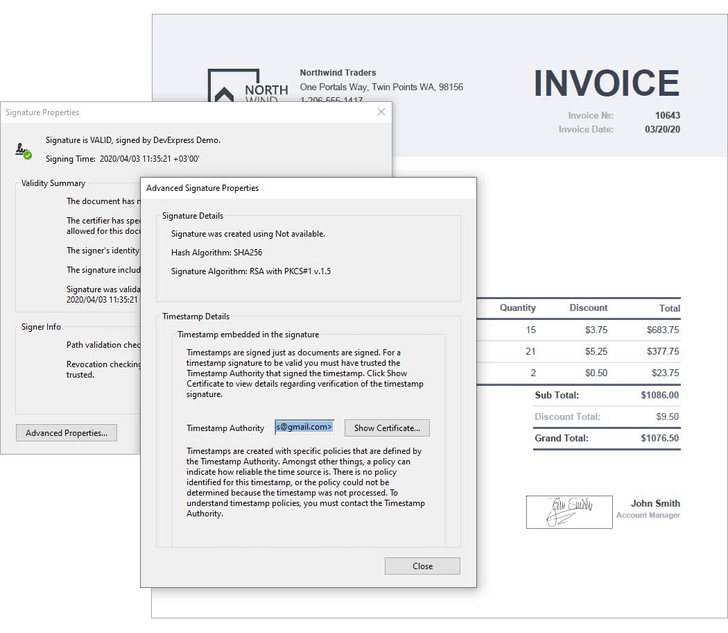Click the John Smith signature thumbnail
This screenshot has width=728, height=633.
pyautogui.click(x=569, y=512)
